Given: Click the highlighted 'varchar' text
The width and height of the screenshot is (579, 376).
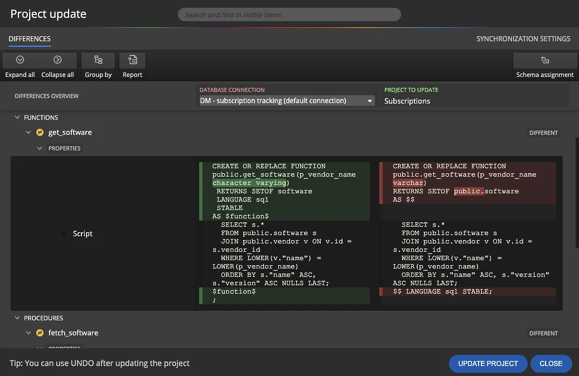Looking at the screenshot, I should click(408, 183).
